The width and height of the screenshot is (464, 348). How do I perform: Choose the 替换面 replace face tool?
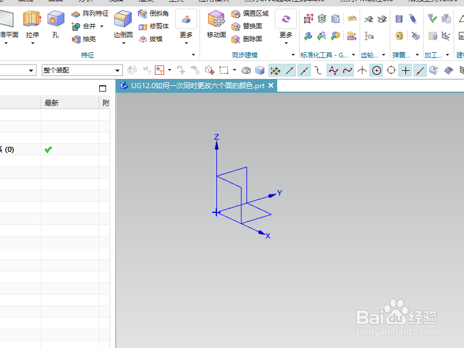click(247, 26)
